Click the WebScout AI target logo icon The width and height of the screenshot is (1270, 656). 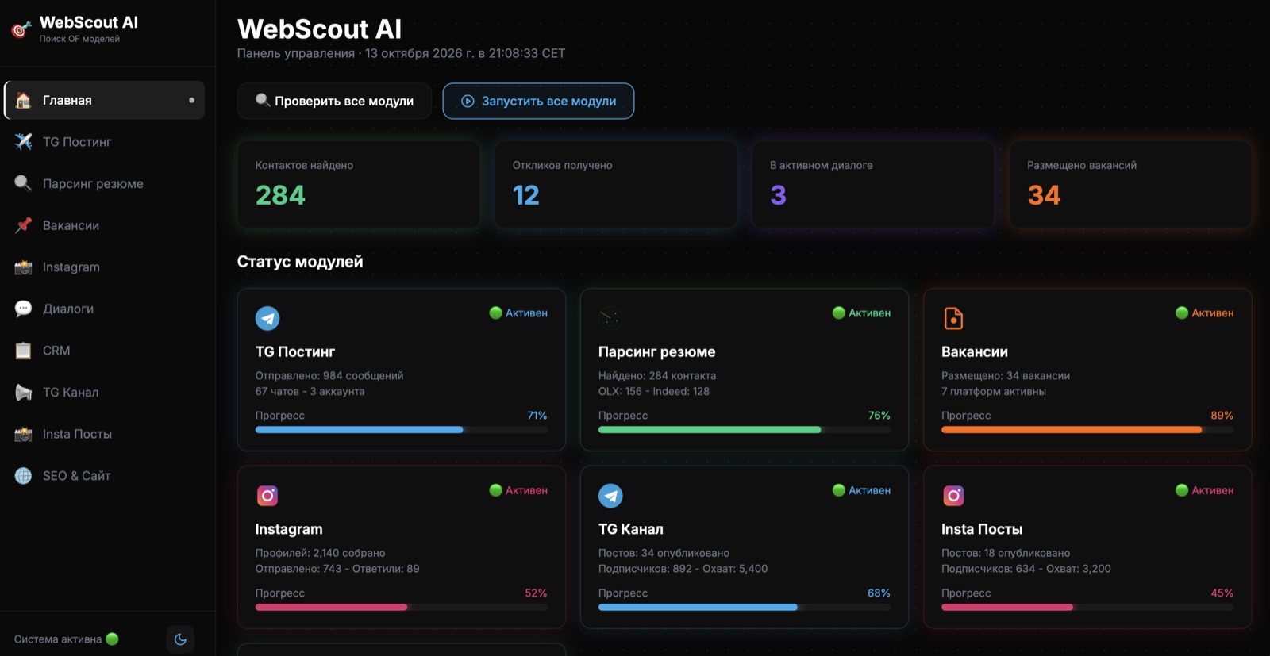21,29
